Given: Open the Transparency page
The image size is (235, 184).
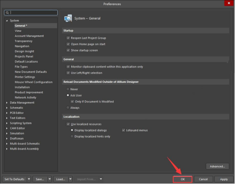Looking at the screenshot, I should [x=23, y=41].
